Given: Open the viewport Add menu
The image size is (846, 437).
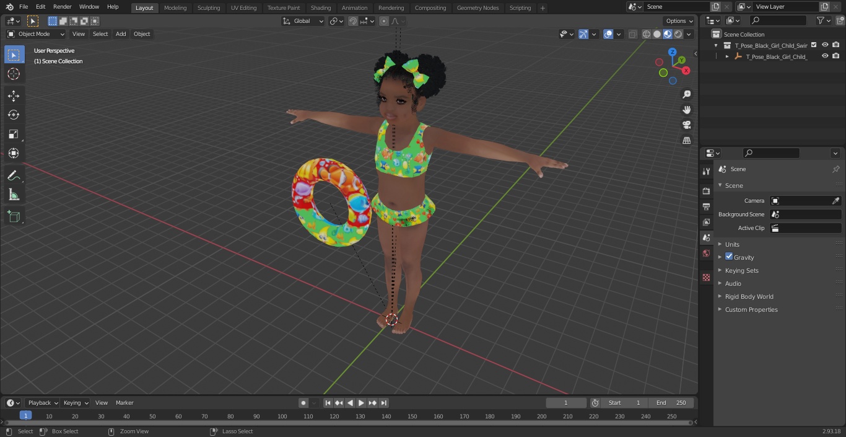Looking at the screenshot, I should tap(121, 34).
